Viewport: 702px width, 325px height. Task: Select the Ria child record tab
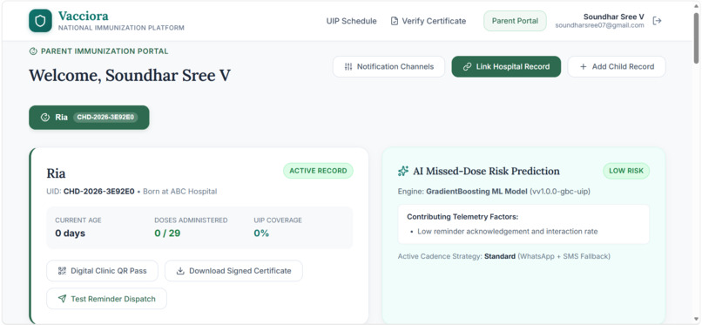coord(89,118)
